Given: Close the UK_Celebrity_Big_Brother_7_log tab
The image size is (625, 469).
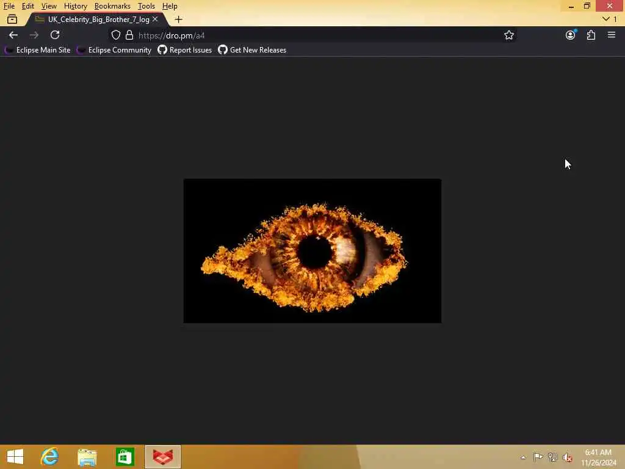Looking at the screenshot, I should (155, 19).
